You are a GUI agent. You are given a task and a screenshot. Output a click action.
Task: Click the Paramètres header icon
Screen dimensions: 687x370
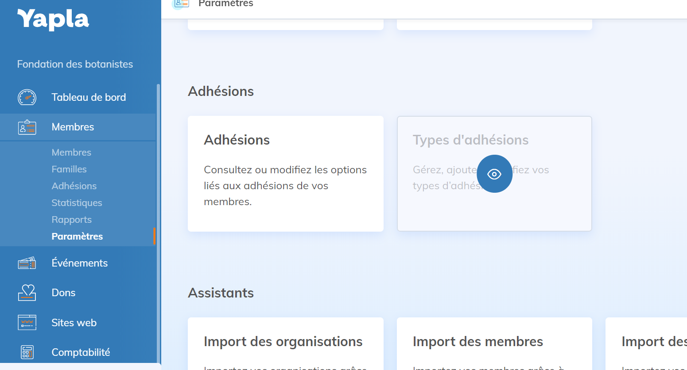[x=181, y=4]
